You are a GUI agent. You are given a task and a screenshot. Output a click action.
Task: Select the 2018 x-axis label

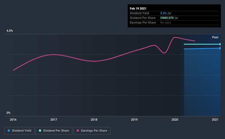pyautogui.click(x=94, y=120)
